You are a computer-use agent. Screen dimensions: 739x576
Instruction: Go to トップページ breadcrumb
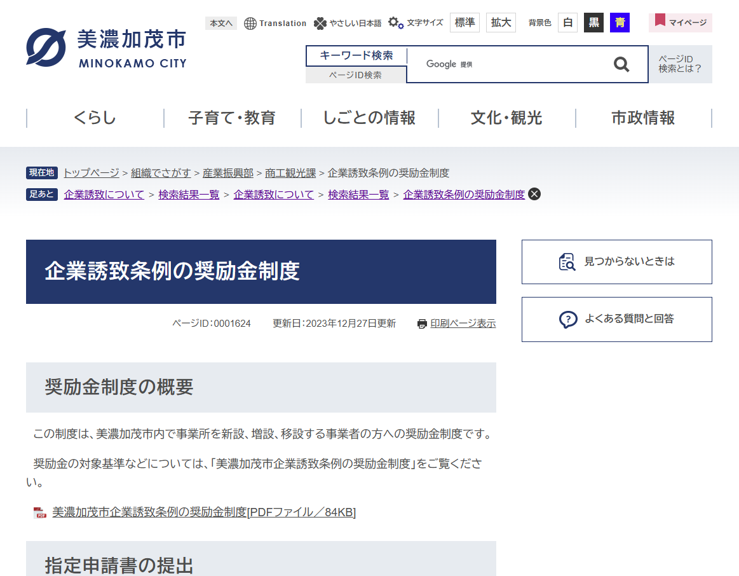coord(92,173)
